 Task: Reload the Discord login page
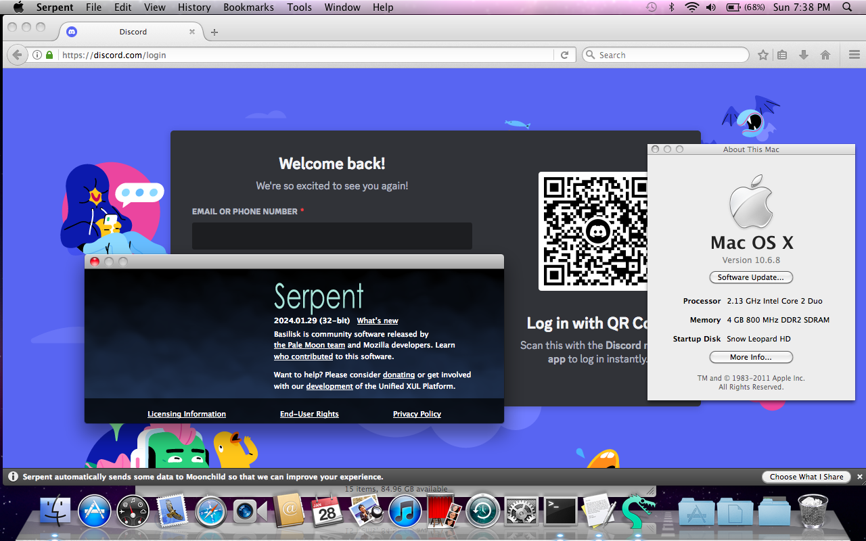pyautogui.click(x=564, y=55)
